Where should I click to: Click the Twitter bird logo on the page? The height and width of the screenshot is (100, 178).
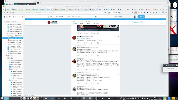96,17
